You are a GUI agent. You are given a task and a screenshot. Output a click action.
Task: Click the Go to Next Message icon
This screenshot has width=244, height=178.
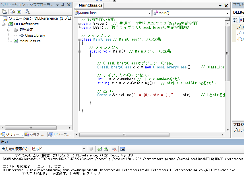click(x=106, y=149)
